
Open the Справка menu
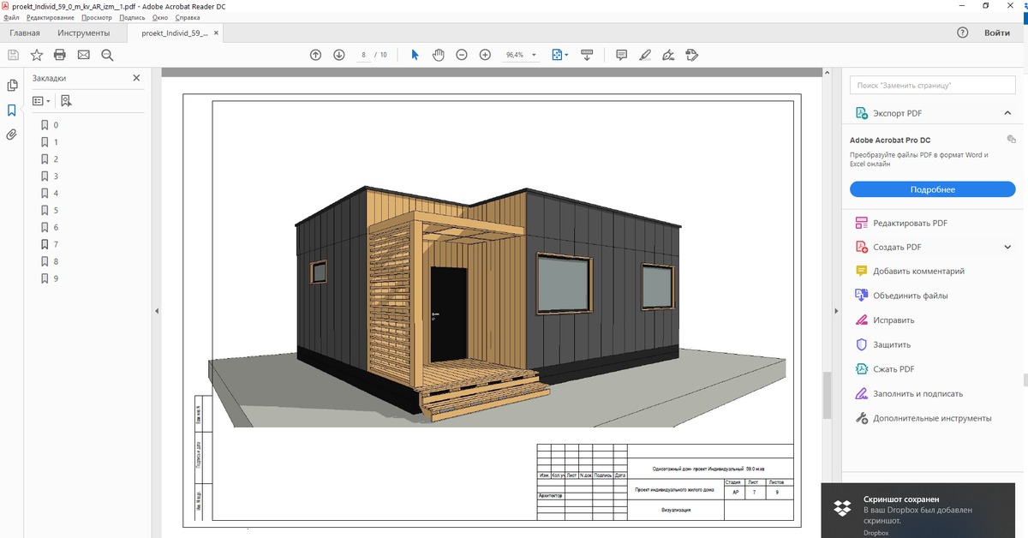coord(187,17)
